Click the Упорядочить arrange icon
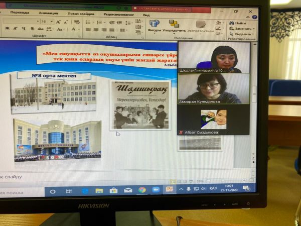Image resolution: width=301 pixels, height=226 pixels. [174, 25]
